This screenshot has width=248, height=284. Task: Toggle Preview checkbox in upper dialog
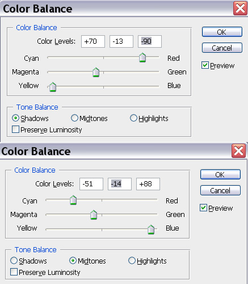tap(205, 65)
